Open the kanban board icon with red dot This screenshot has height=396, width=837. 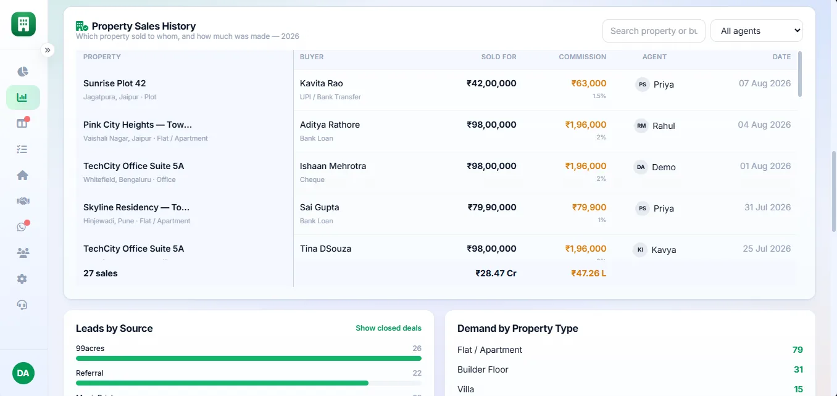click(23, 123)
